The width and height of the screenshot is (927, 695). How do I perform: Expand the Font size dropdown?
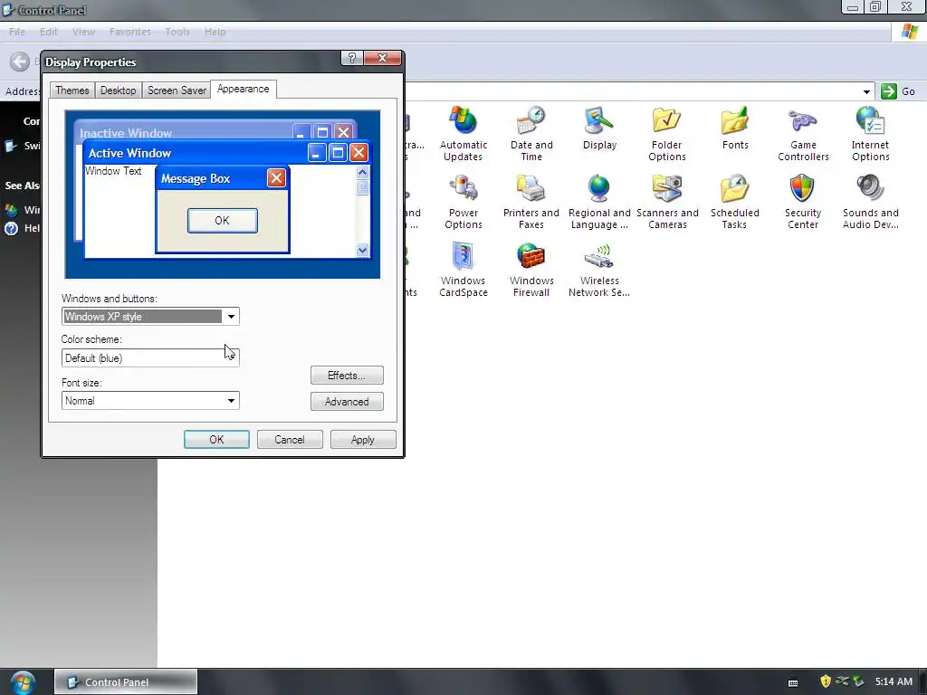[x=231, y=401]
